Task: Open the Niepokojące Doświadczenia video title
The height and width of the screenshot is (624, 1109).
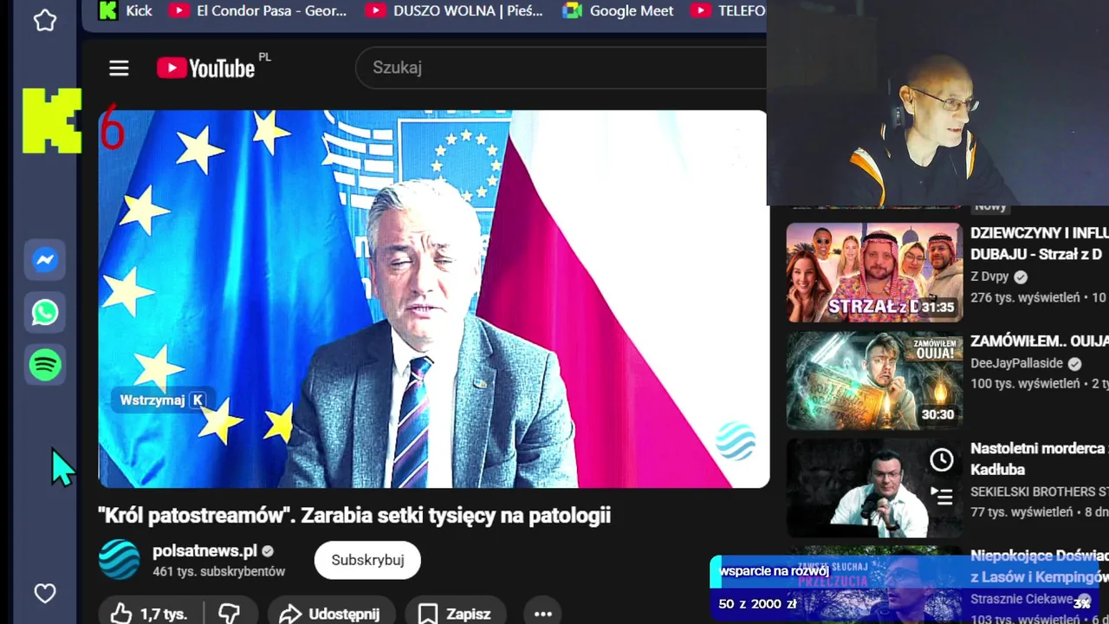Action: [x=1040, y=566]
